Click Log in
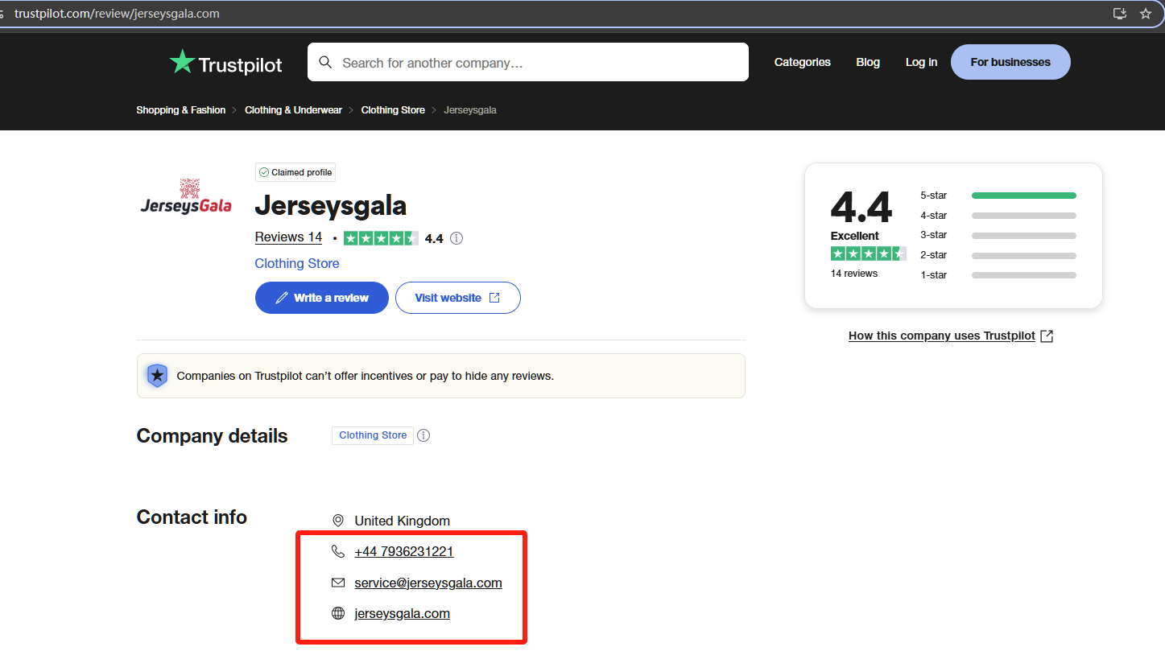This screenshot has width=1165, height=651. point(921,62)
